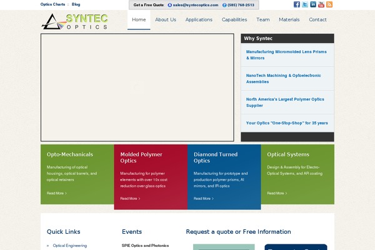Click the Optical Systems card heading
Screen dimensions: 375x250
pyautogui.click(x=288, y=154)
